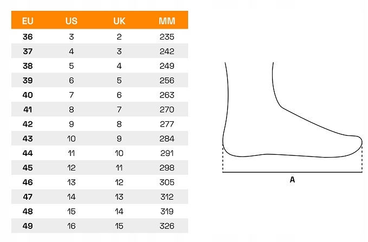Click the US column header

[71, 21]
